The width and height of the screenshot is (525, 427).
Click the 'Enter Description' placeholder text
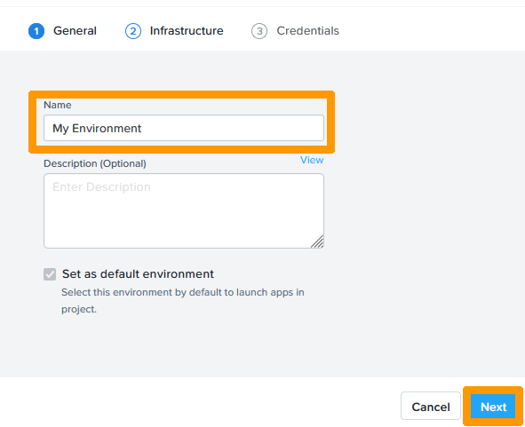tap(101, 186)
